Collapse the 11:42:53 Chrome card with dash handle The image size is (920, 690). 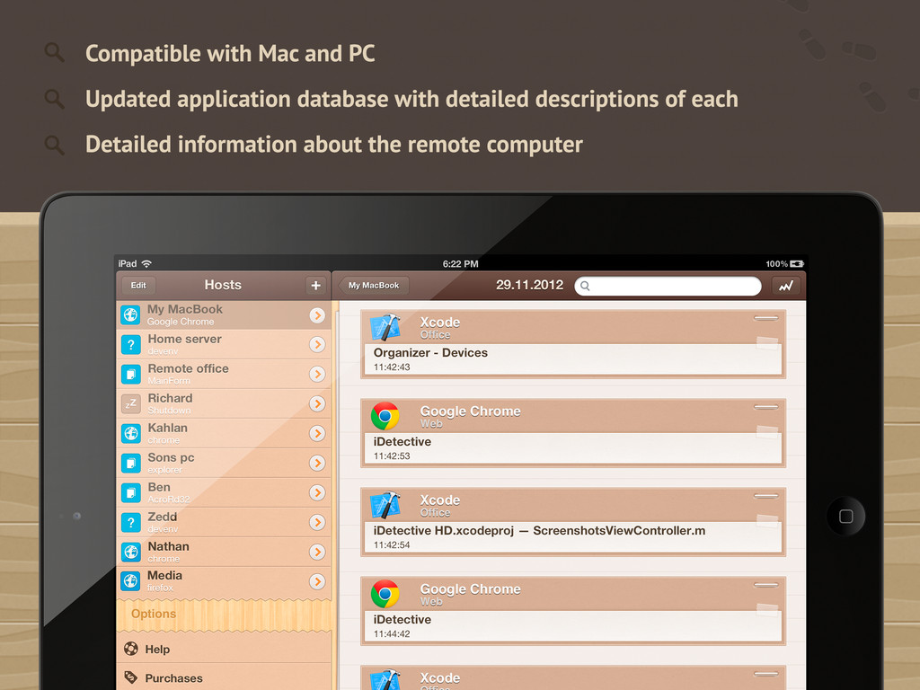click(x=765, y=407)
